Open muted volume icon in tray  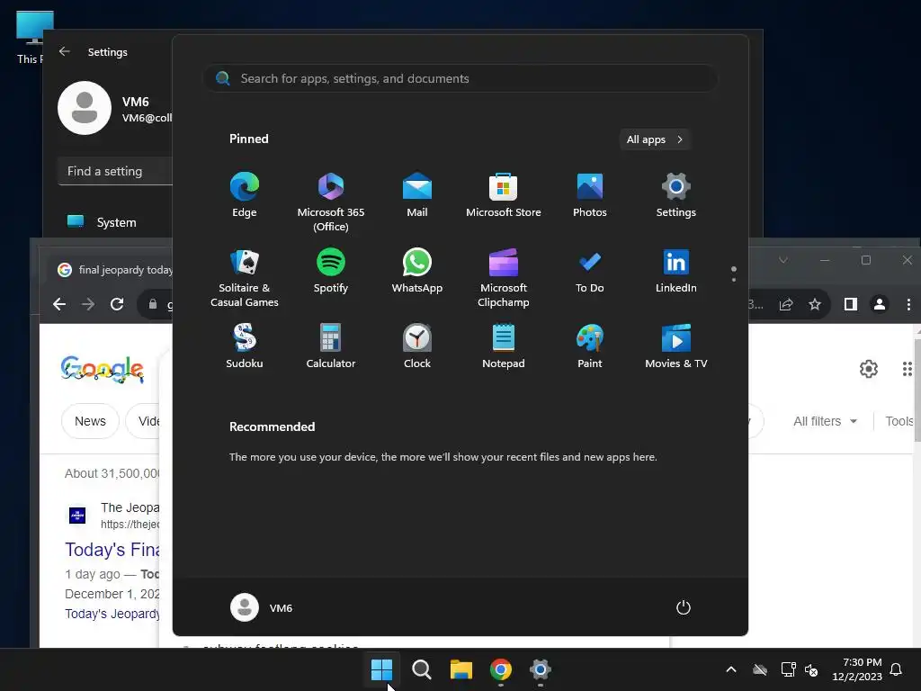pyautogui.click(x=812, y=669)
